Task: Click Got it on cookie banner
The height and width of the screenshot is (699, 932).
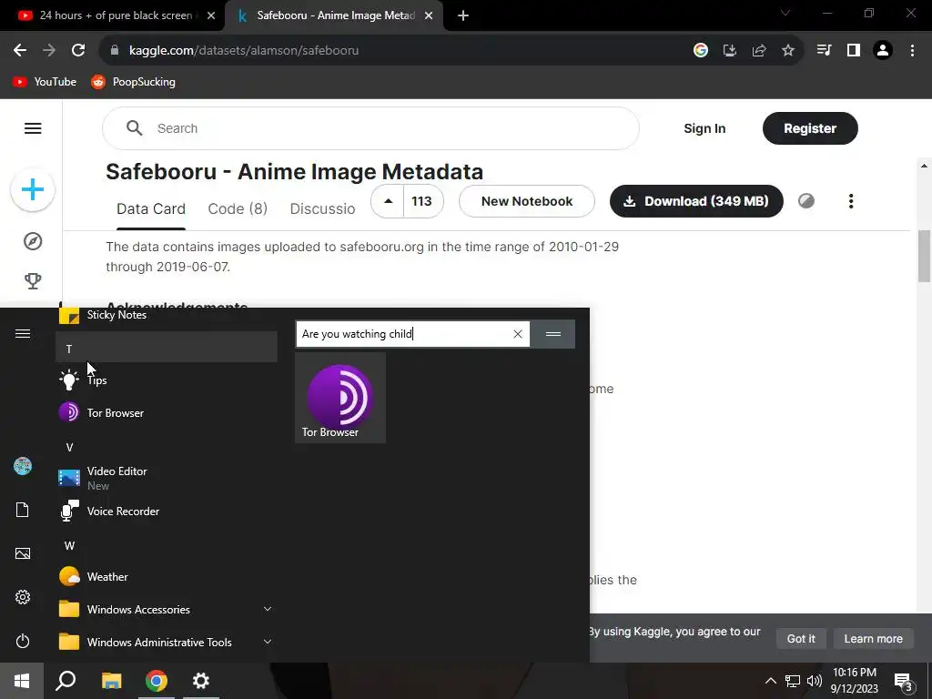Action: click(x=801, y=638)
